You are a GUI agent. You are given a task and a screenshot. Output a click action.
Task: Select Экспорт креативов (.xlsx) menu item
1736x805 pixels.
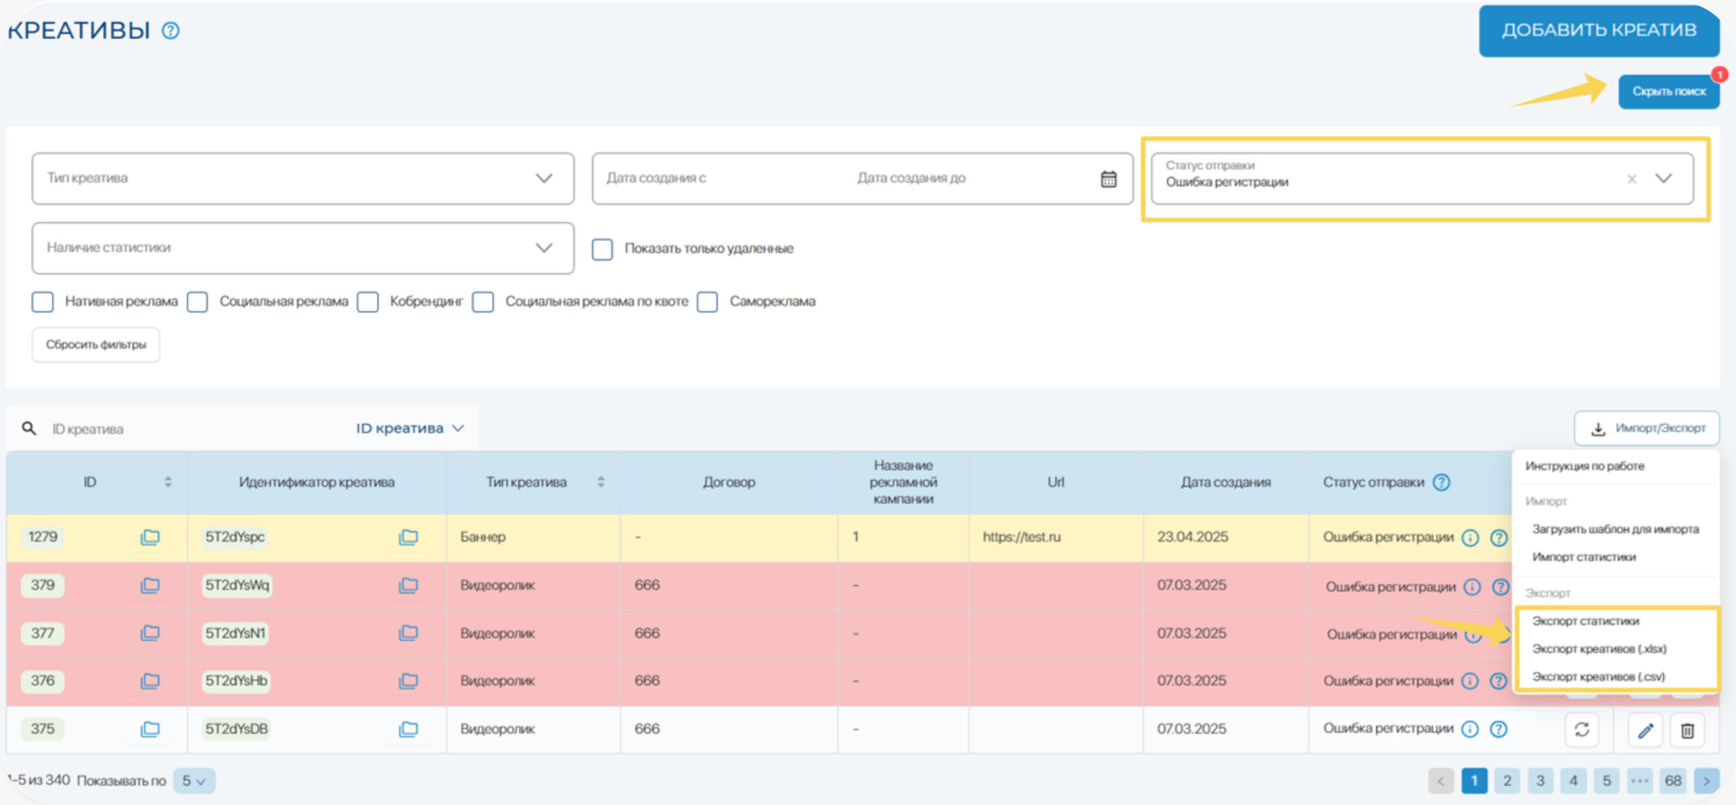pyautogui.click(x=1598, y=649)
